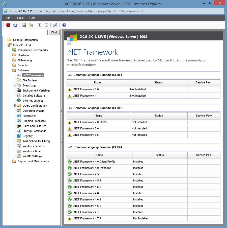227x228 pixels.
Task: Click the PDF export toolbar icon
Action: point(8,25)
